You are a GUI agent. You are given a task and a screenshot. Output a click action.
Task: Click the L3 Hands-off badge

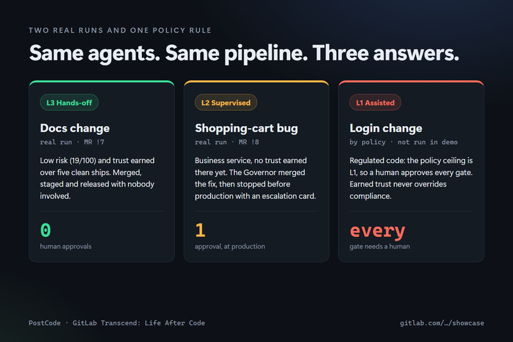pos(69,103)
